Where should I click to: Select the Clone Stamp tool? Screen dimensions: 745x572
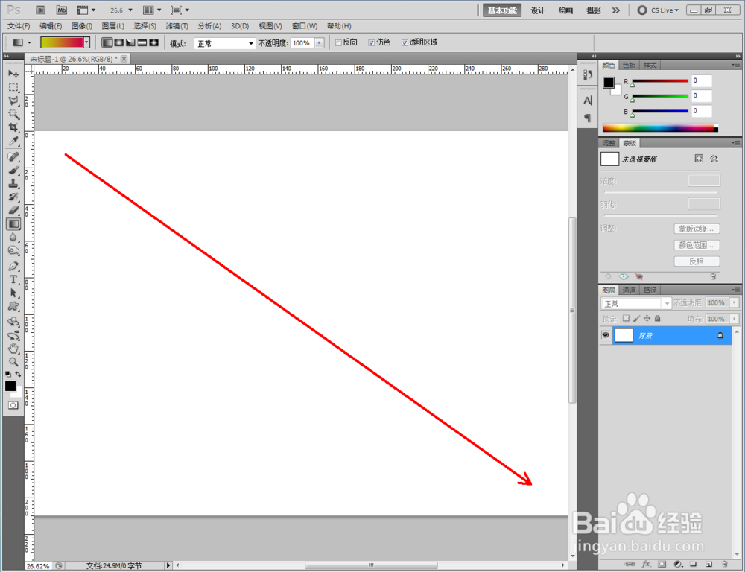pyautogui.click(x=13, y=183)
